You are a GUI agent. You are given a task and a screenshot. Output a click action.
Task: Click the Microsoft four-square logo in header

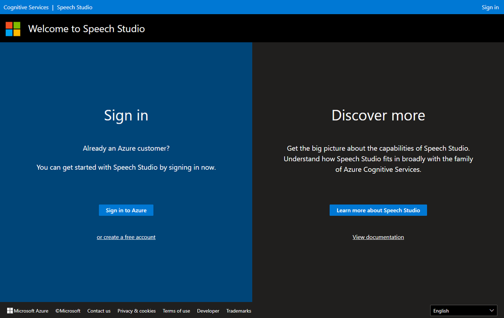13,29
